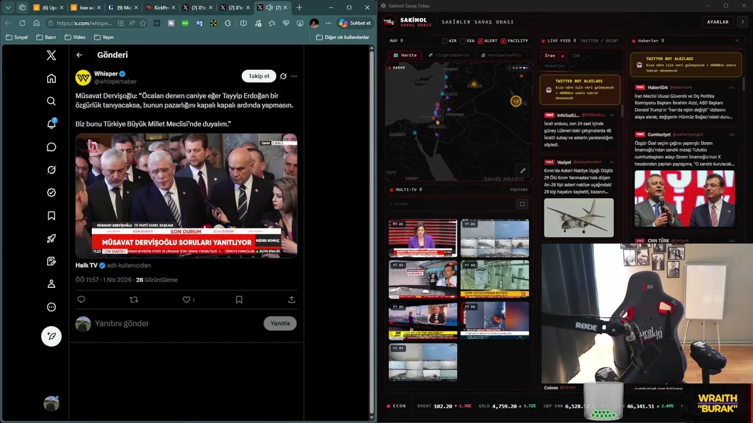Expand Multi-TV to fullscreen grid icon
The image size is (753, 423).
pyautogui.click(x=522, y=204)
